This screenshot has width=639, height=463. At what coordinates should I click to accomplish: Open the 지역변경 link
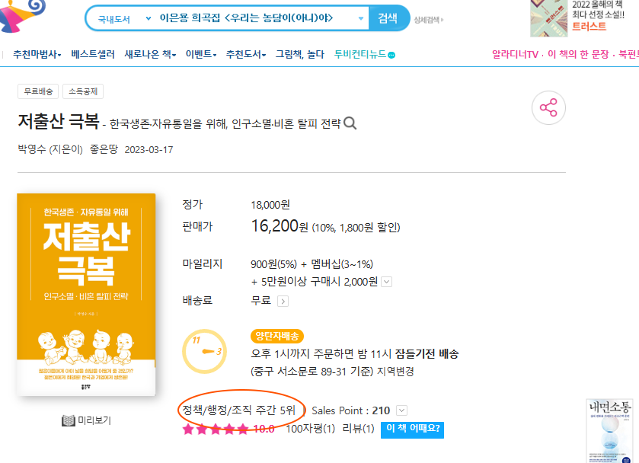(395, 372)
